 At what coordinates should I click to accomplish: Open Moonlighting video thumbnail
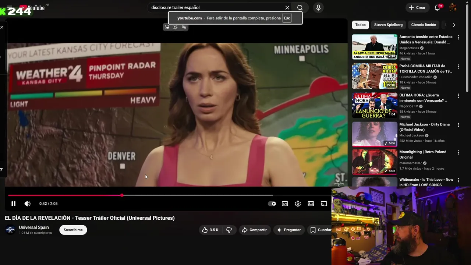[x=375, y=162]
